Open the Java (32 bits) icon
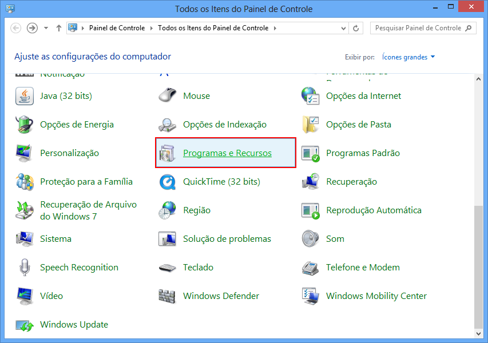This screenshot has width=488, height=343. (x=25, y=96)
